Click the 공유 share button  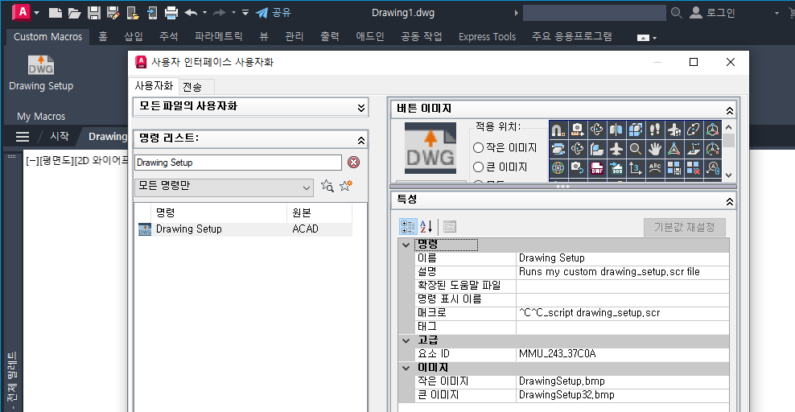click(274, 13)
